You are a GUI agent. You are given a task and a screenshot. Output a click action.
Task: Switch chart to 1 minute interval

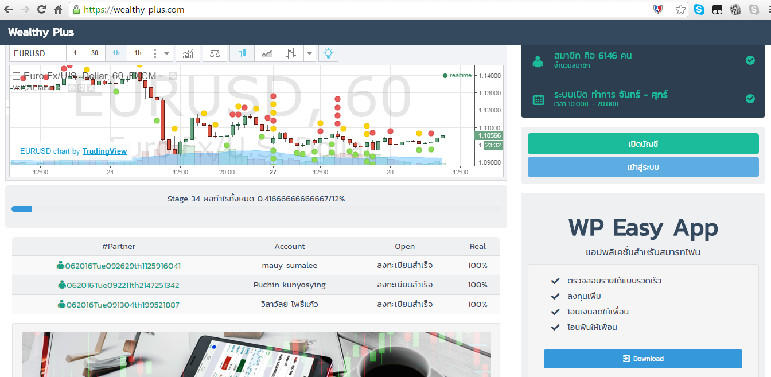pyautogui.click(x=75, y=53)
